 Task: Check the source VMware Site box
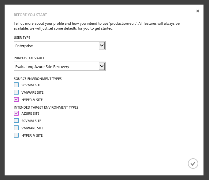click(16, 92)
